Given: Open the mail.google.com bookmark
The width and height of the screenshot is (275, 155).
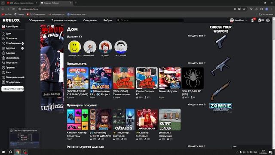Looking at the screenshot, I should [x=56, y=14].
